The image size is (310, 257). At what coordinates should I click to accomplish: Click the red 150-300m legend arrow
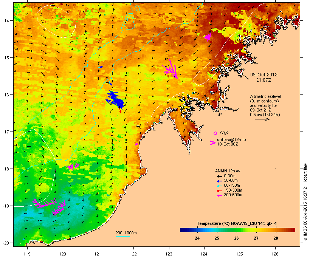tap(219, 190)
